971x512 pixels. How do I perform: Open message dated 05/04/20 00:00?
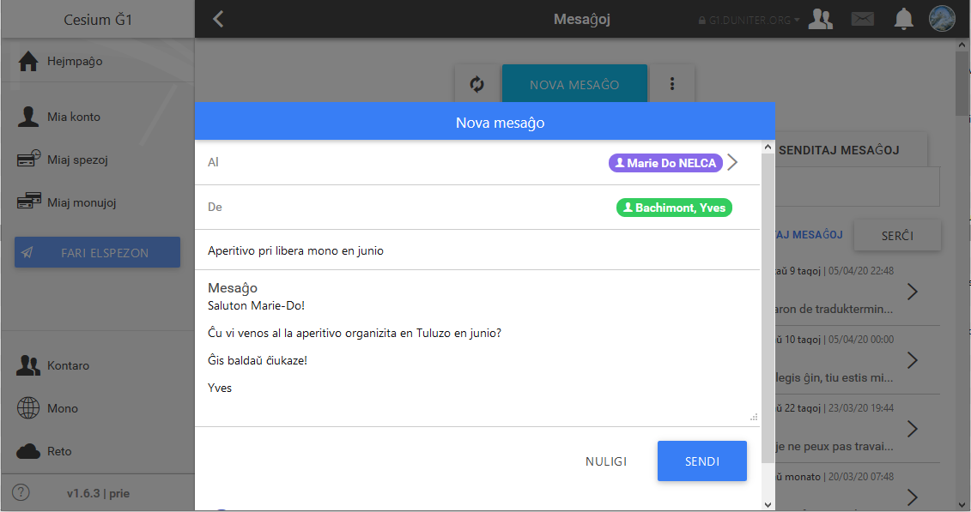pos(857,360)
